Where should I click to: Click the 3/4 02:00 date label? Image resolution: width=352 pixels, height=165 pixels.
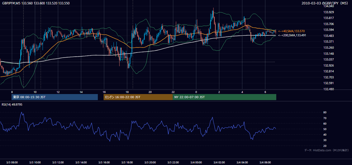point(219,163)
